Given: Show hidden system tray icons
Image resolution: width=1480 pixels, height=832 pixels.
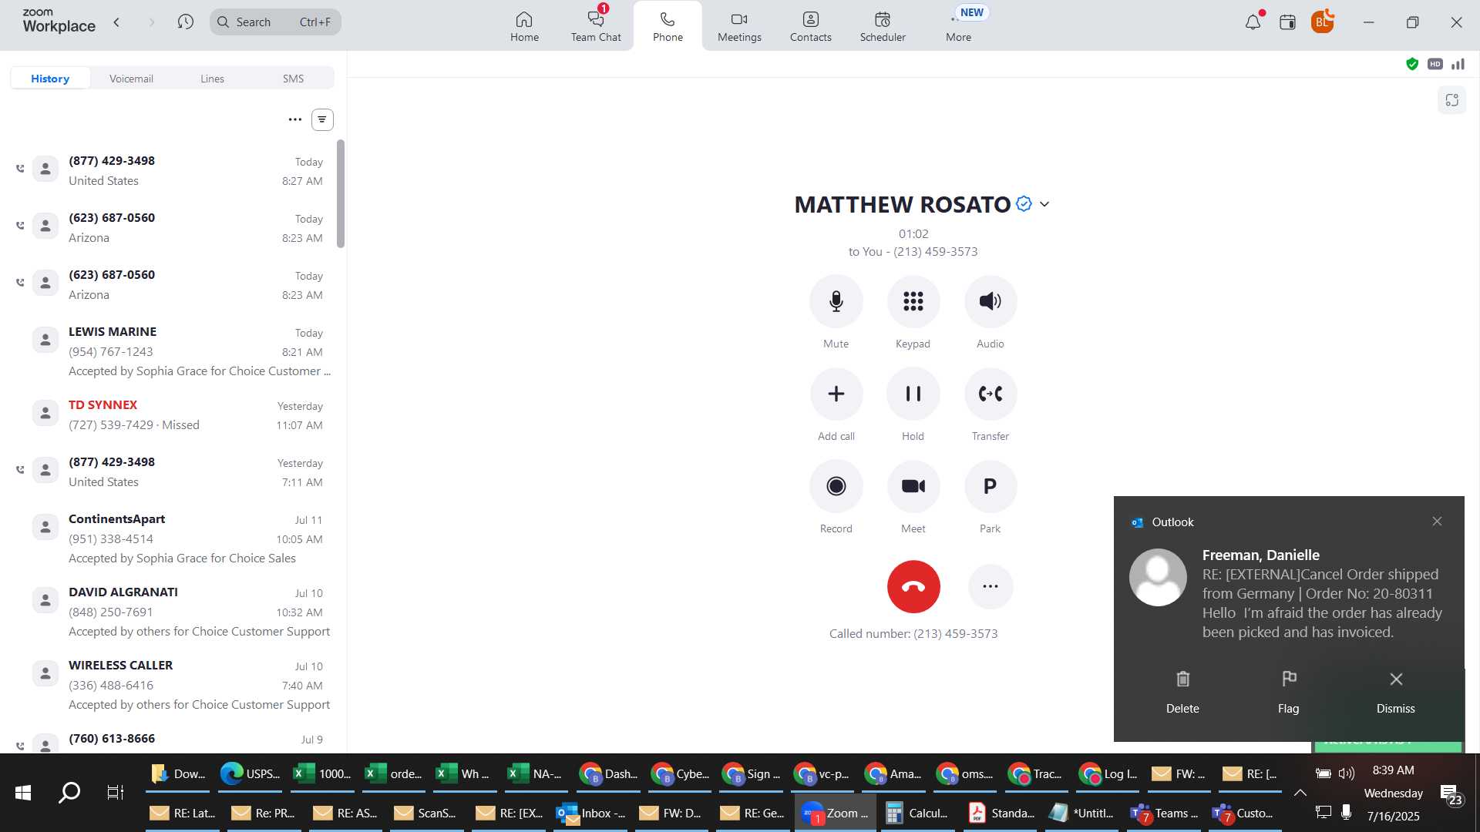Looking at the screenshot, I should coord(1300,793).
